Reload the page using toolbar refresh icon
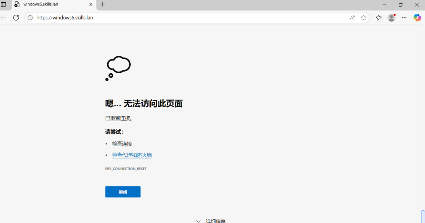The width and height of the screenshot is (425, 223). point(16,18)
